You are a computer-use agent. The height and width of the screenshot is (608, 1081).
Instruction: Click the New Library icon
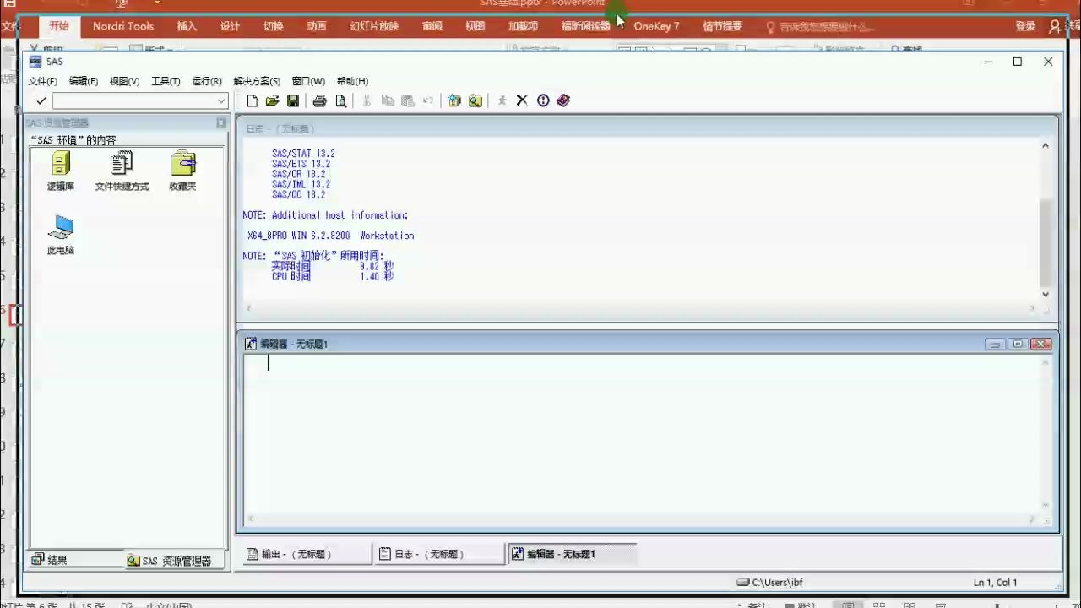[x=454, y=100]
